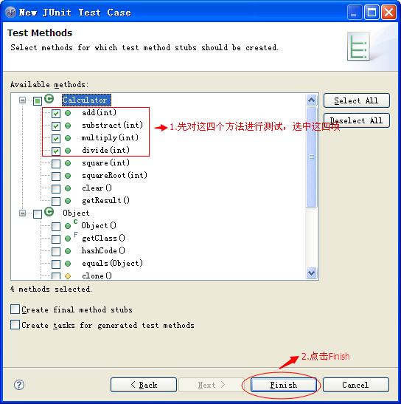Image resolution: width=401 pixels, height=404 pixels.
Task: Uncheck the divide(int) method checkbox
Action: [56, 151]
